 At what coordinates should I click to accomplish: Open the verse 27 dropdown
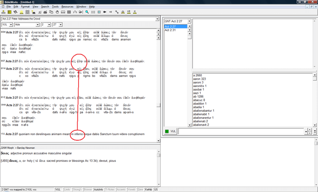click(x=61, y=25)
